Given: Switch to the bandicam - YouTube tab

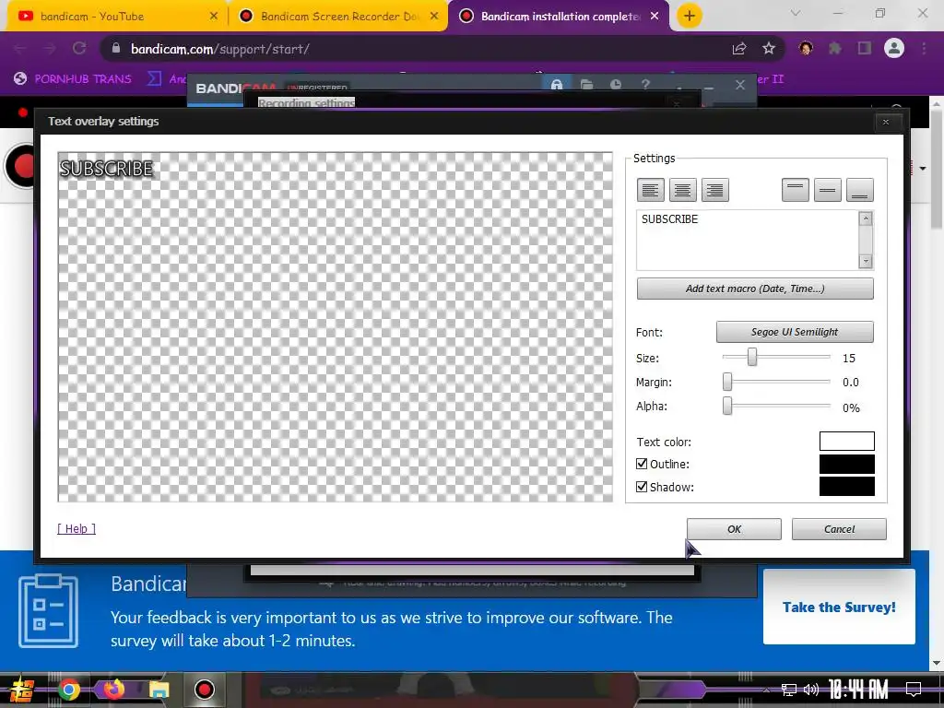Looking at the screenshot, I should pos(114,17).
